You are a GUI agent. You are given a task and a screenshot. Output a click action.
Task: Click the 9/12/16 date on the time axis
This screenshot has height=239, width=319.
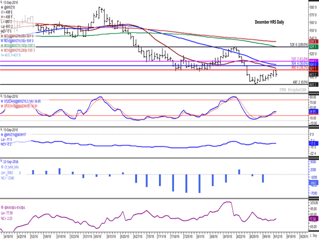279,237
